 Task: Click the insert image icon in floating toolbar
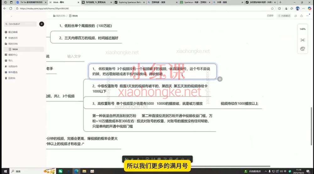point(171,159)
